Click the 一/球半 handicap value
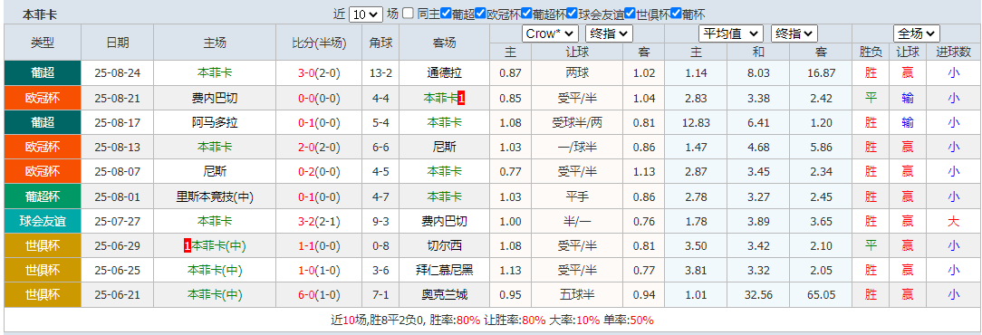 tap(577, 148)
